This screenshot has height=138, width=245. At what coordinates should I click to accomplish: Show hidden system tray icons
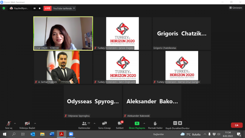[205, 134]
